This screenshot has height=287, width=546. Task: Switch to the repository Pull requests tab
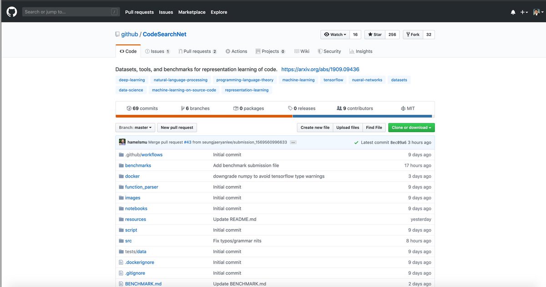tap(197, 51)
